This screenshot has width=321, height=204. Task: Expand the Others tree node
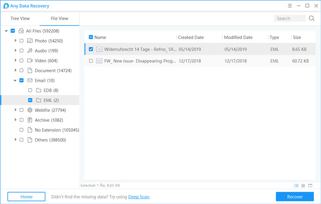15,139
